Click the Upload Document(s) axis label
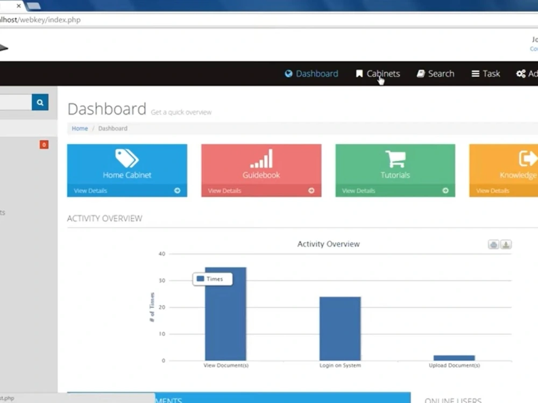This screenshot has height=403, width=538. tap(454, 365)
